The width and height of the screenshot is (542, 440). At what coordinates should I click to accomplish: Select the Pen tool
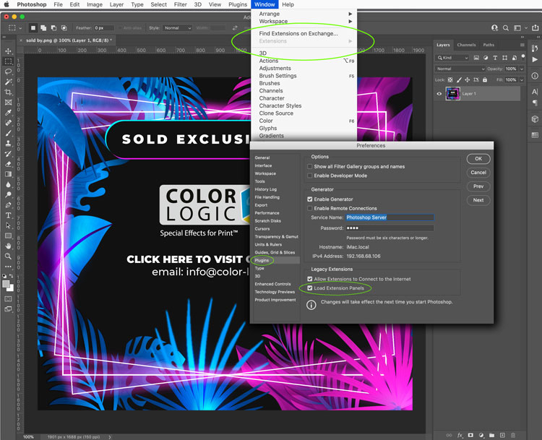coord(8,205)
